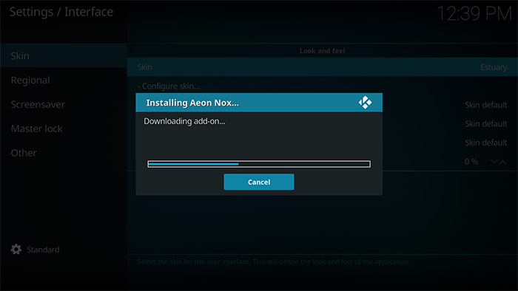Open the Other settings category

[63, 153]
